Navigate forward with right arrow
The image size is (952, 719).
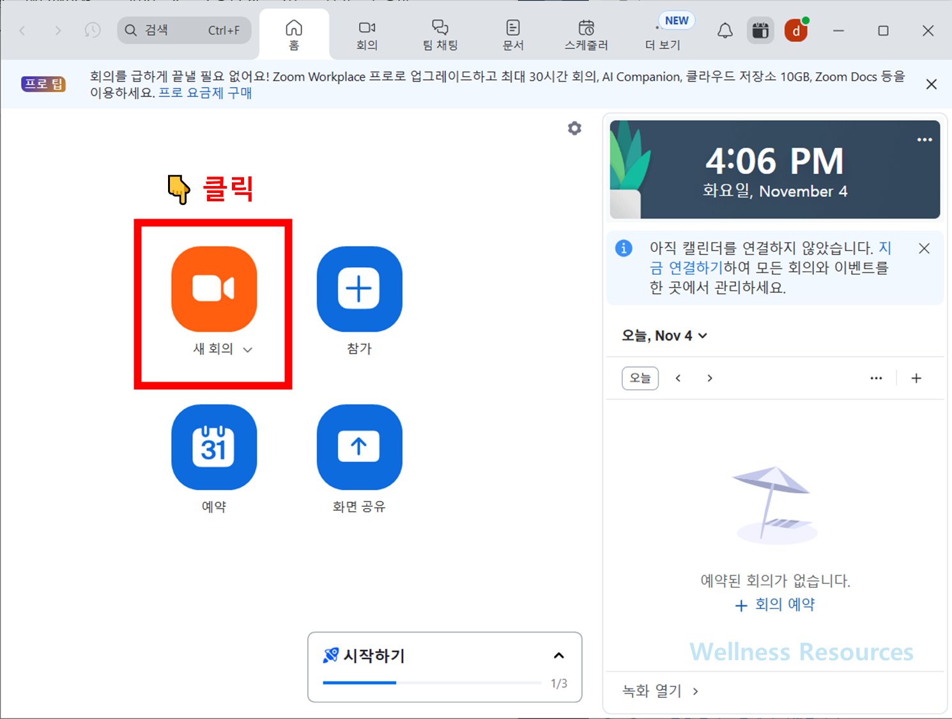coord(58,30)
